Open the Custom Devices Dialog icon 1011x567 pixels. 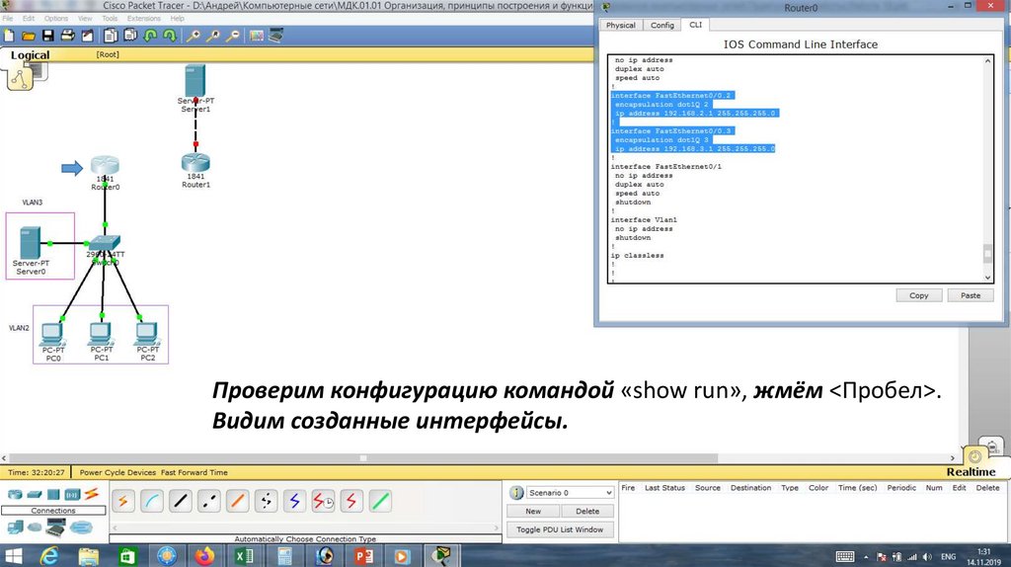click(x=276, y=36)
